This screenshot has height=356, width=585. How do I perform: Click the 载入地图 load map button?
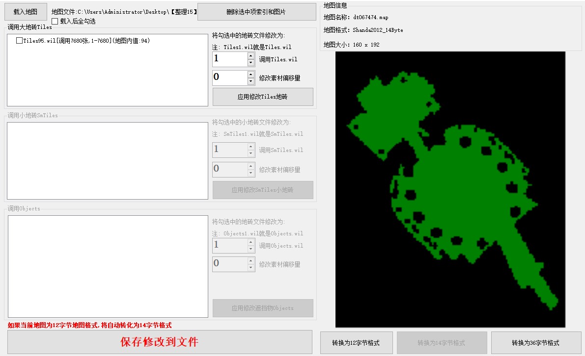coord(26,12)
